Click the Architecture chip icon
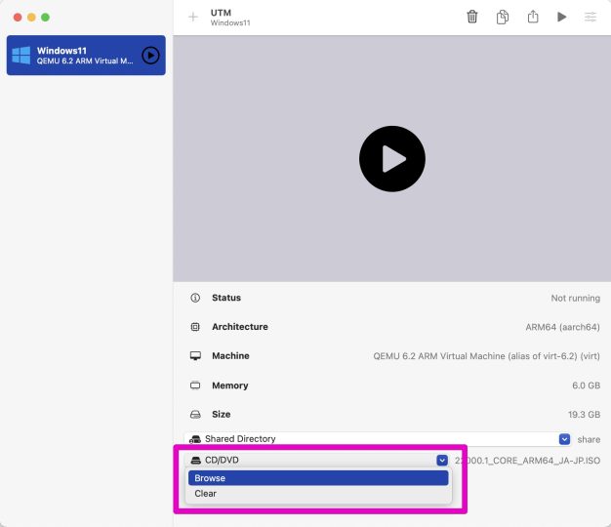This screenshot has height=527, width=611. point(195,327)
